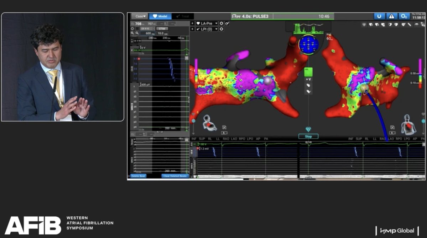The height and width of the screenshot is (238, 427).
Task: Click the STIM button
Action: (162, 28)
